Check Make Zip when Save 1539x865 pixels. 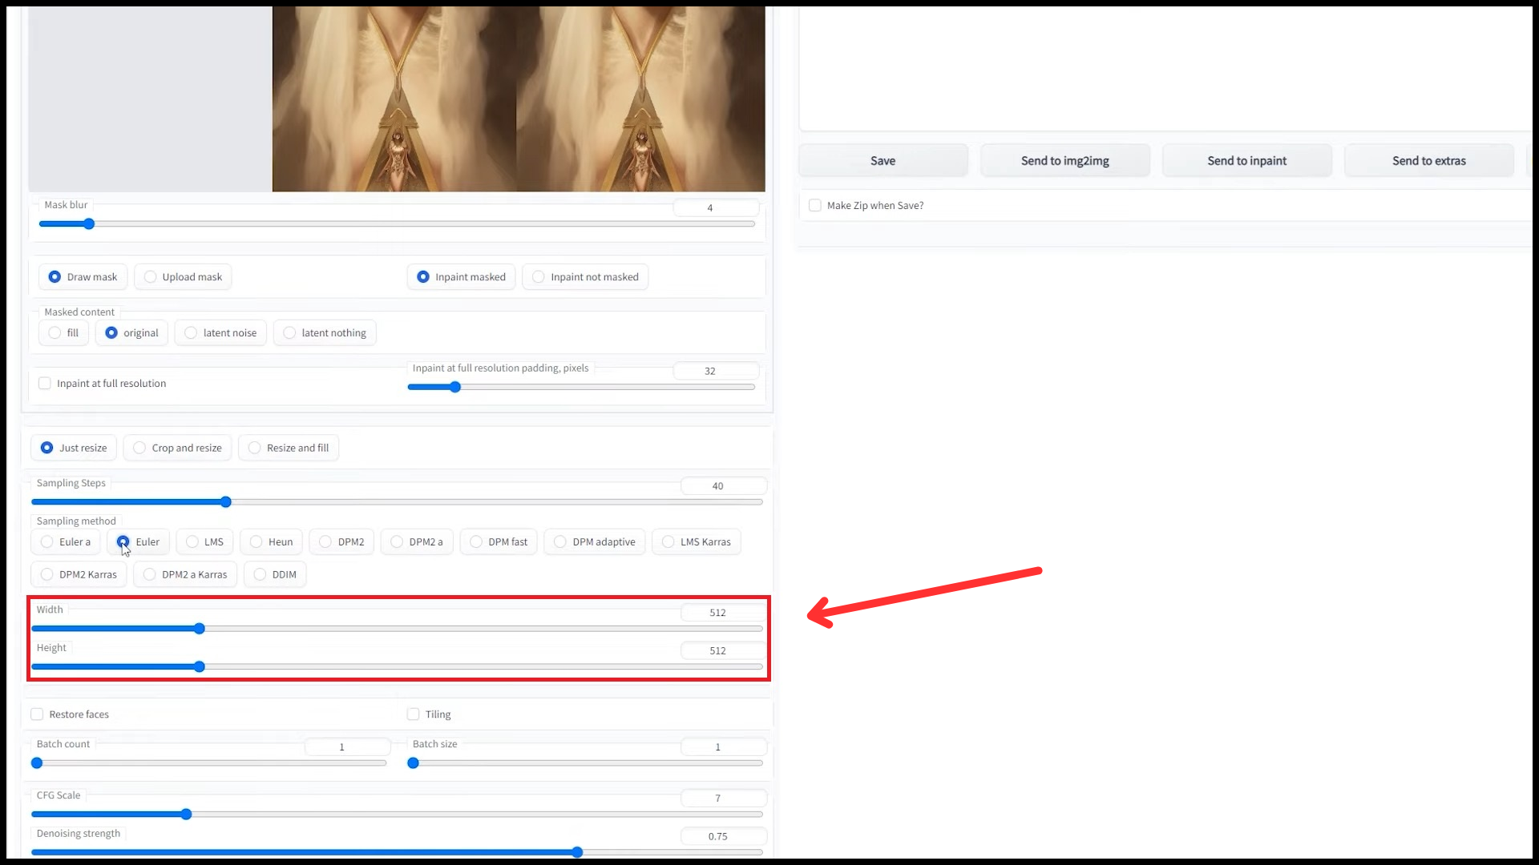click(815, 206)
